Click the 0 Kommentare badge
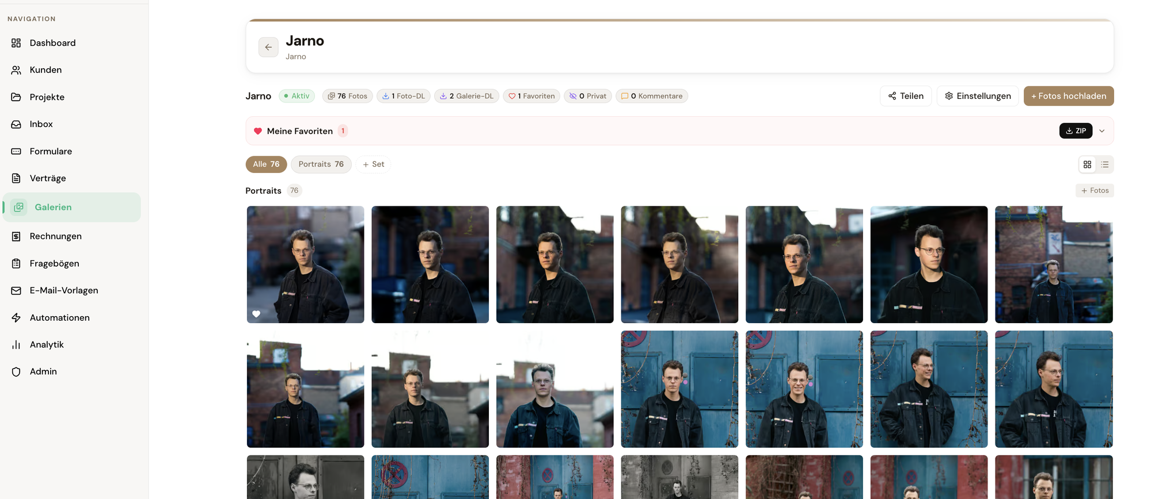Screen dimensions: 1151x499 pos(652,96)
